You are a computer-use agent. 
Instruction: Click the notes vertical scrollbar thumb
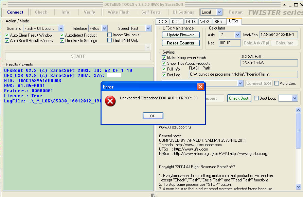[x=298, y=131]
